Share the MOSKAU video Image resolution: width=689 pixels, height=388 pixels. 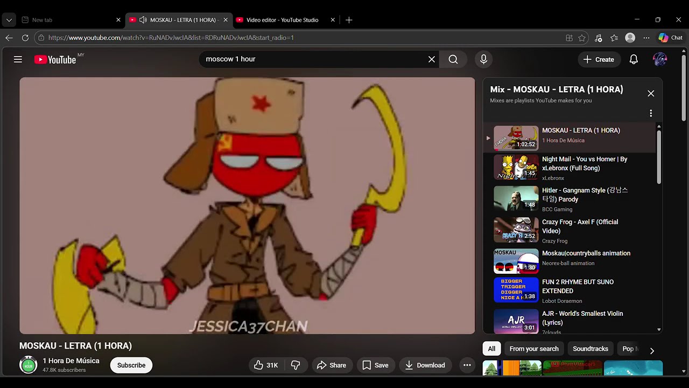coord(331,365)
